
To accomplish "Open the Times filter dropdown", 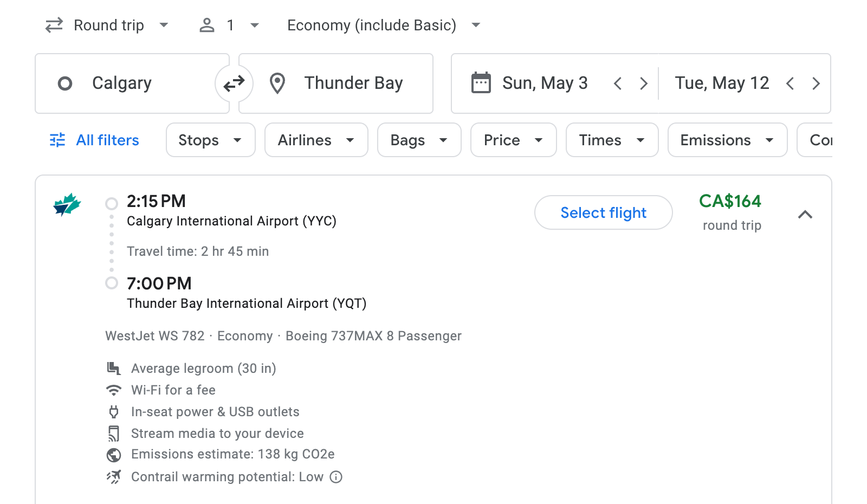I will (x=611, y=140).
